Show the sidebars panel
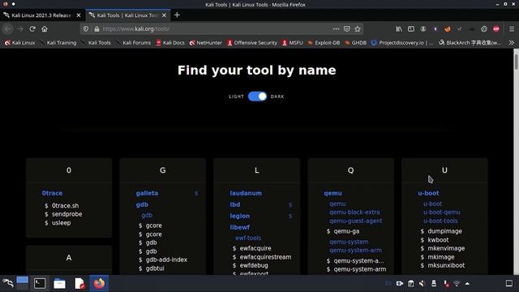The width and height of the screenshot is (519, 292). click(x=411, y=29)
